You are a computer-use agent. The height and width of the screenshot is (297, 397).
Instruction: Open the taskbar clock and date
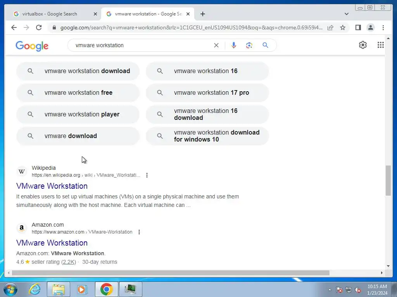[x=377, y=290]
